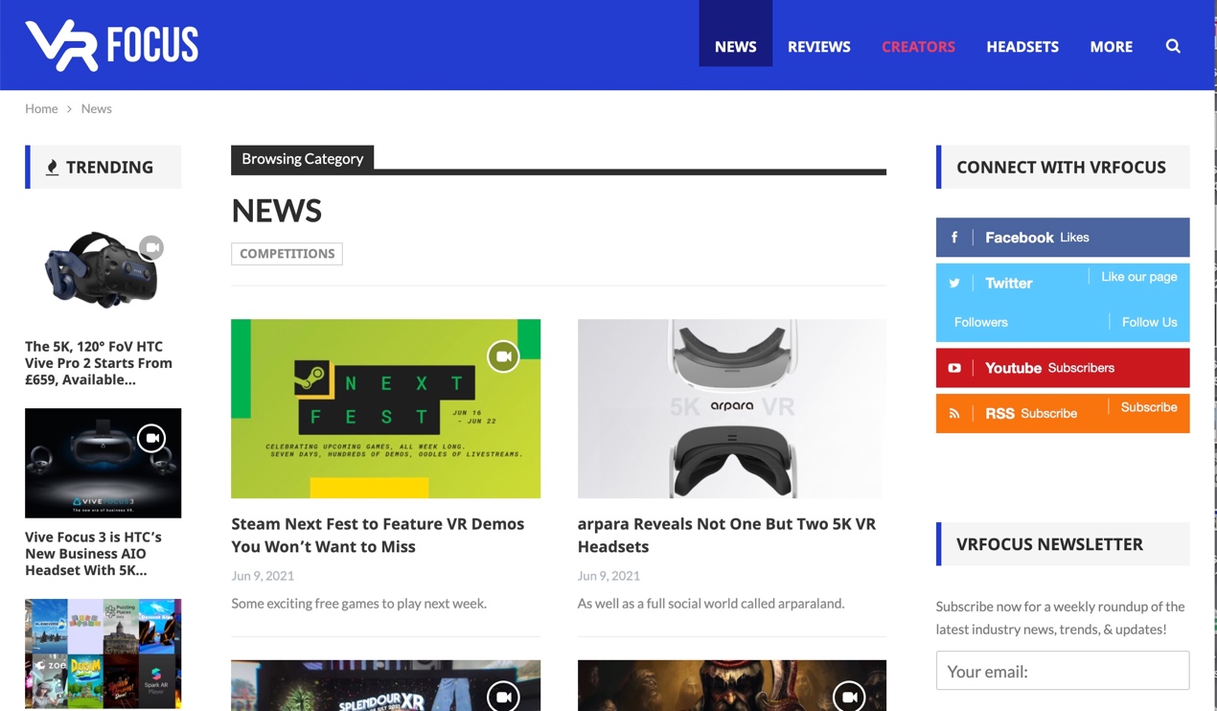Click video camera icon on Steam Next Fest image
Image resolution: width=1217 pixels, height=711 pixels.
tap(503, 356)
